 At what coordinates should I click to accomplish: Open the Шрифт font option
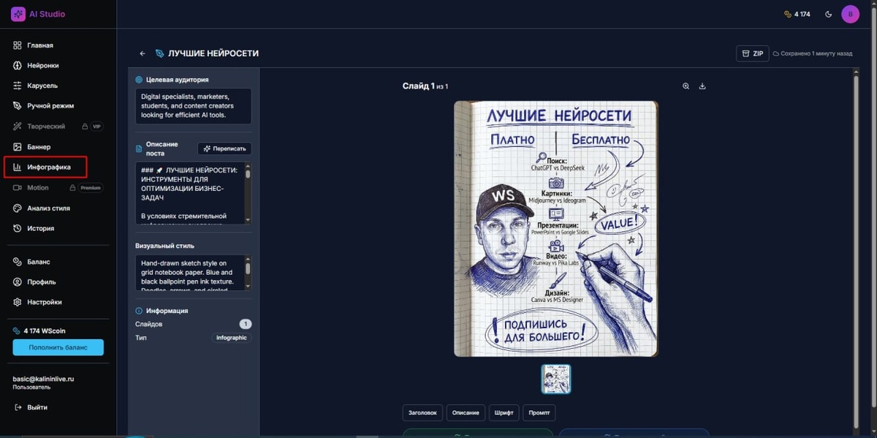click(x=503, y=413)
